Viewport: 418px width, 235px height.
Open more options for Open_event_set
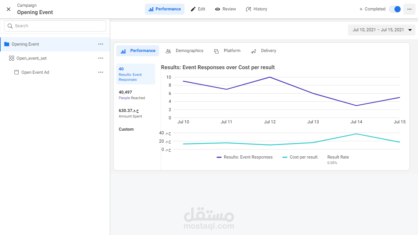pos(101,58)
